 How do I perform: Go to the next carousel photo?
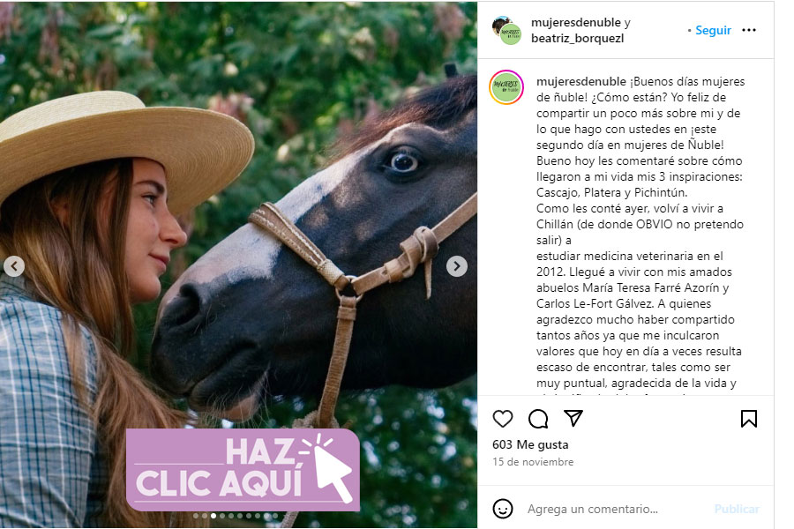click(456, 266)
